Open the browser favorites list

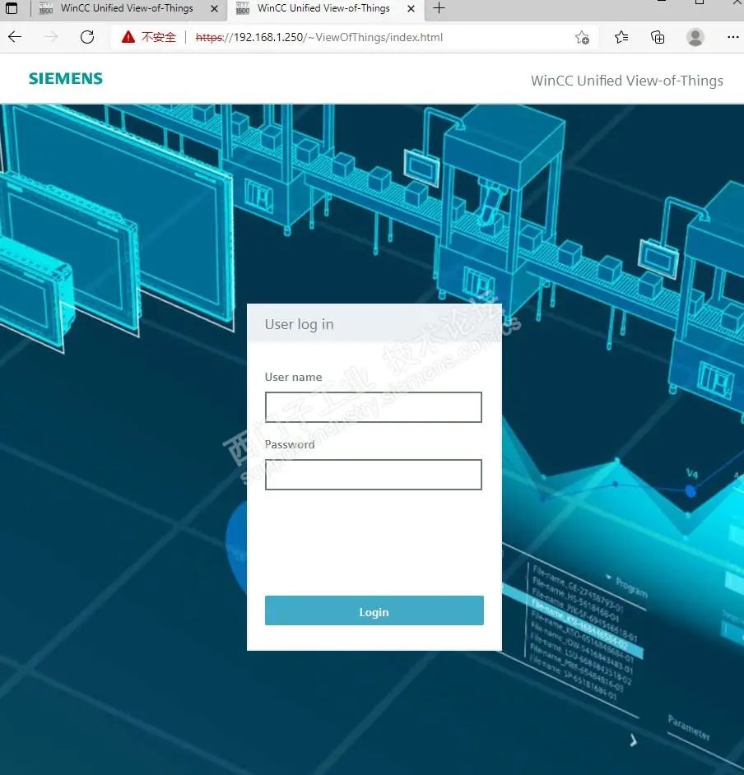(621, 37)
